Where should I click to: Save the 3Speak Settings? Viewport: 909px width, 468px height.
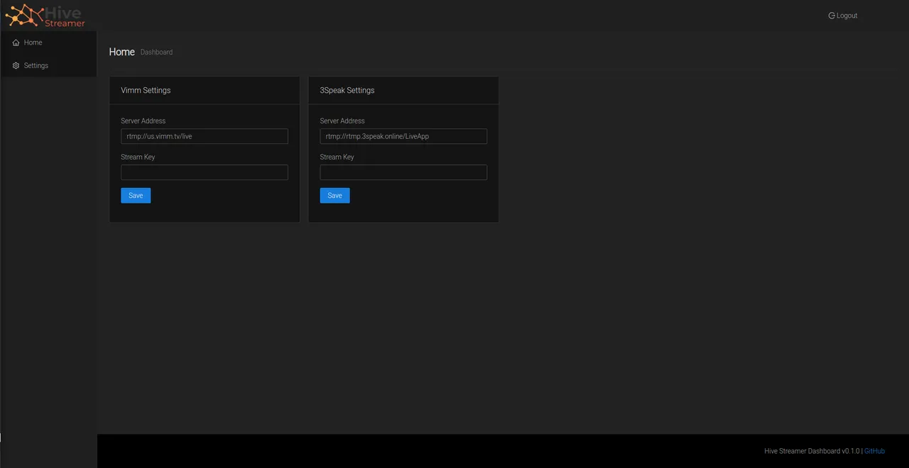click(x=334, y=196)
